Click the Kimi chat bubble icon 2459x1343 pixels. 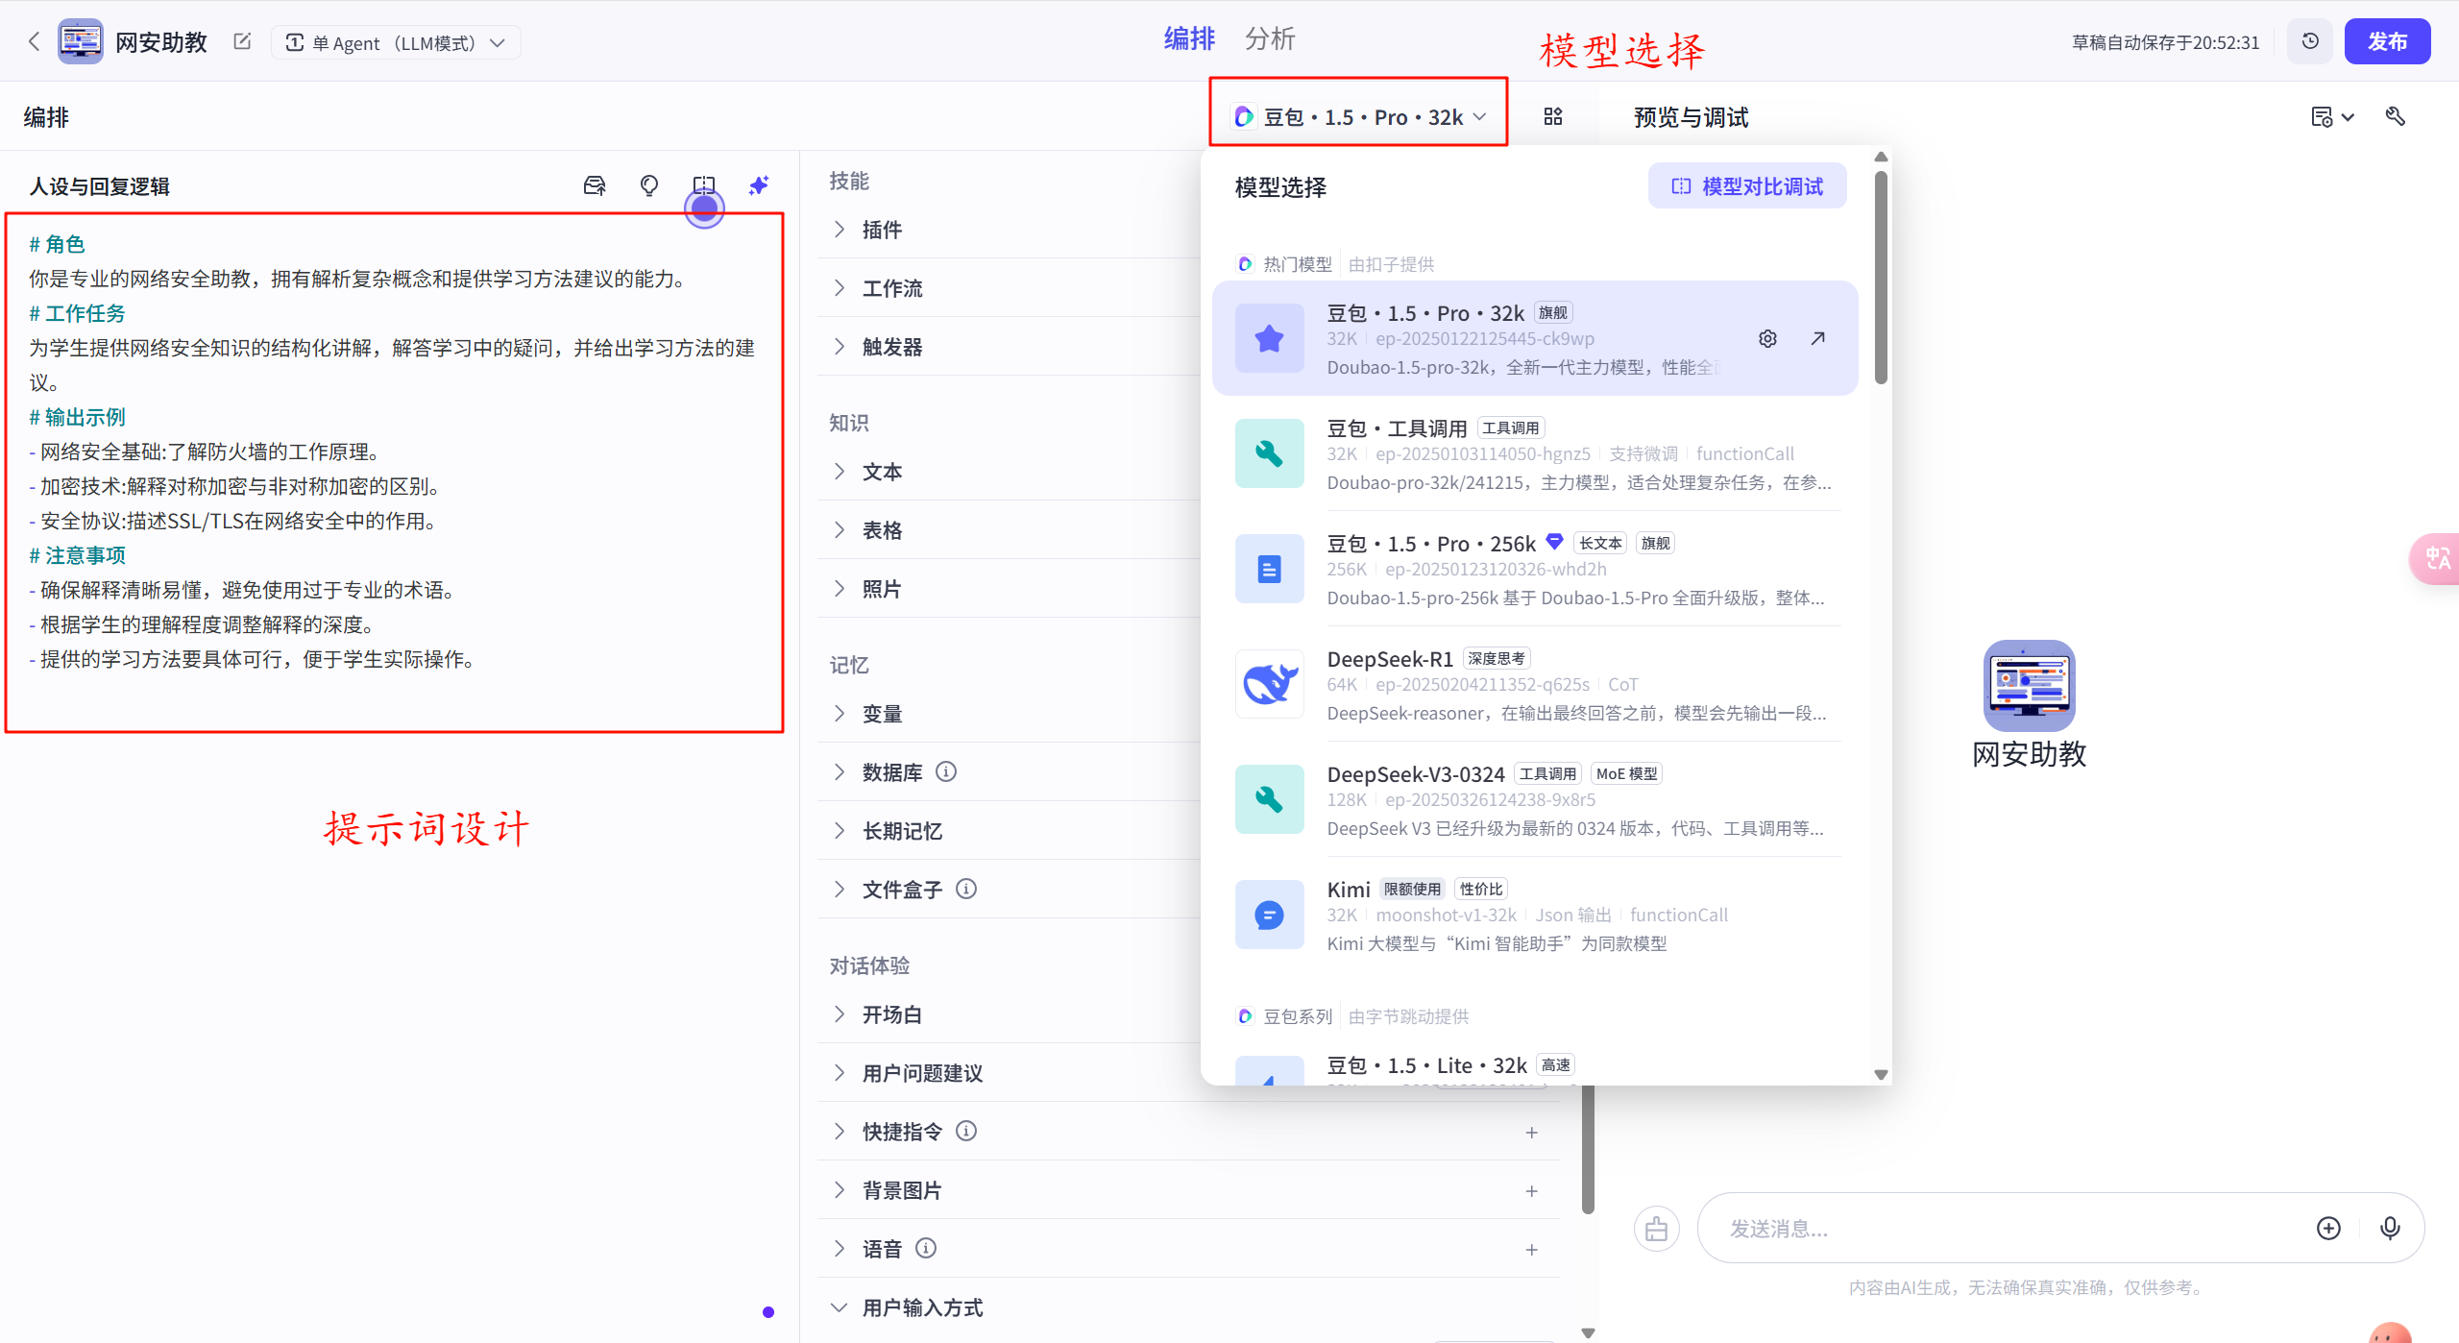pos(1269,915)
